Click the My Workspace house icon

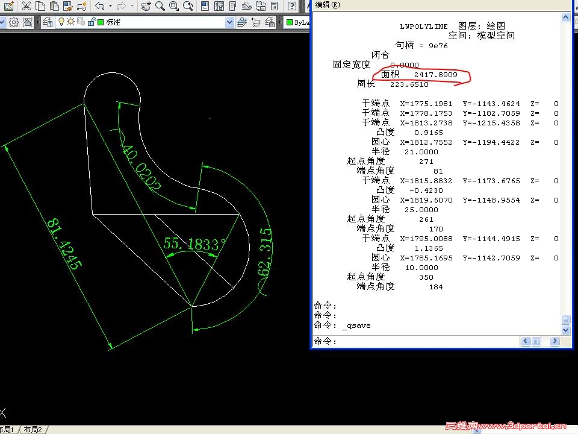[x=28, y=22]
